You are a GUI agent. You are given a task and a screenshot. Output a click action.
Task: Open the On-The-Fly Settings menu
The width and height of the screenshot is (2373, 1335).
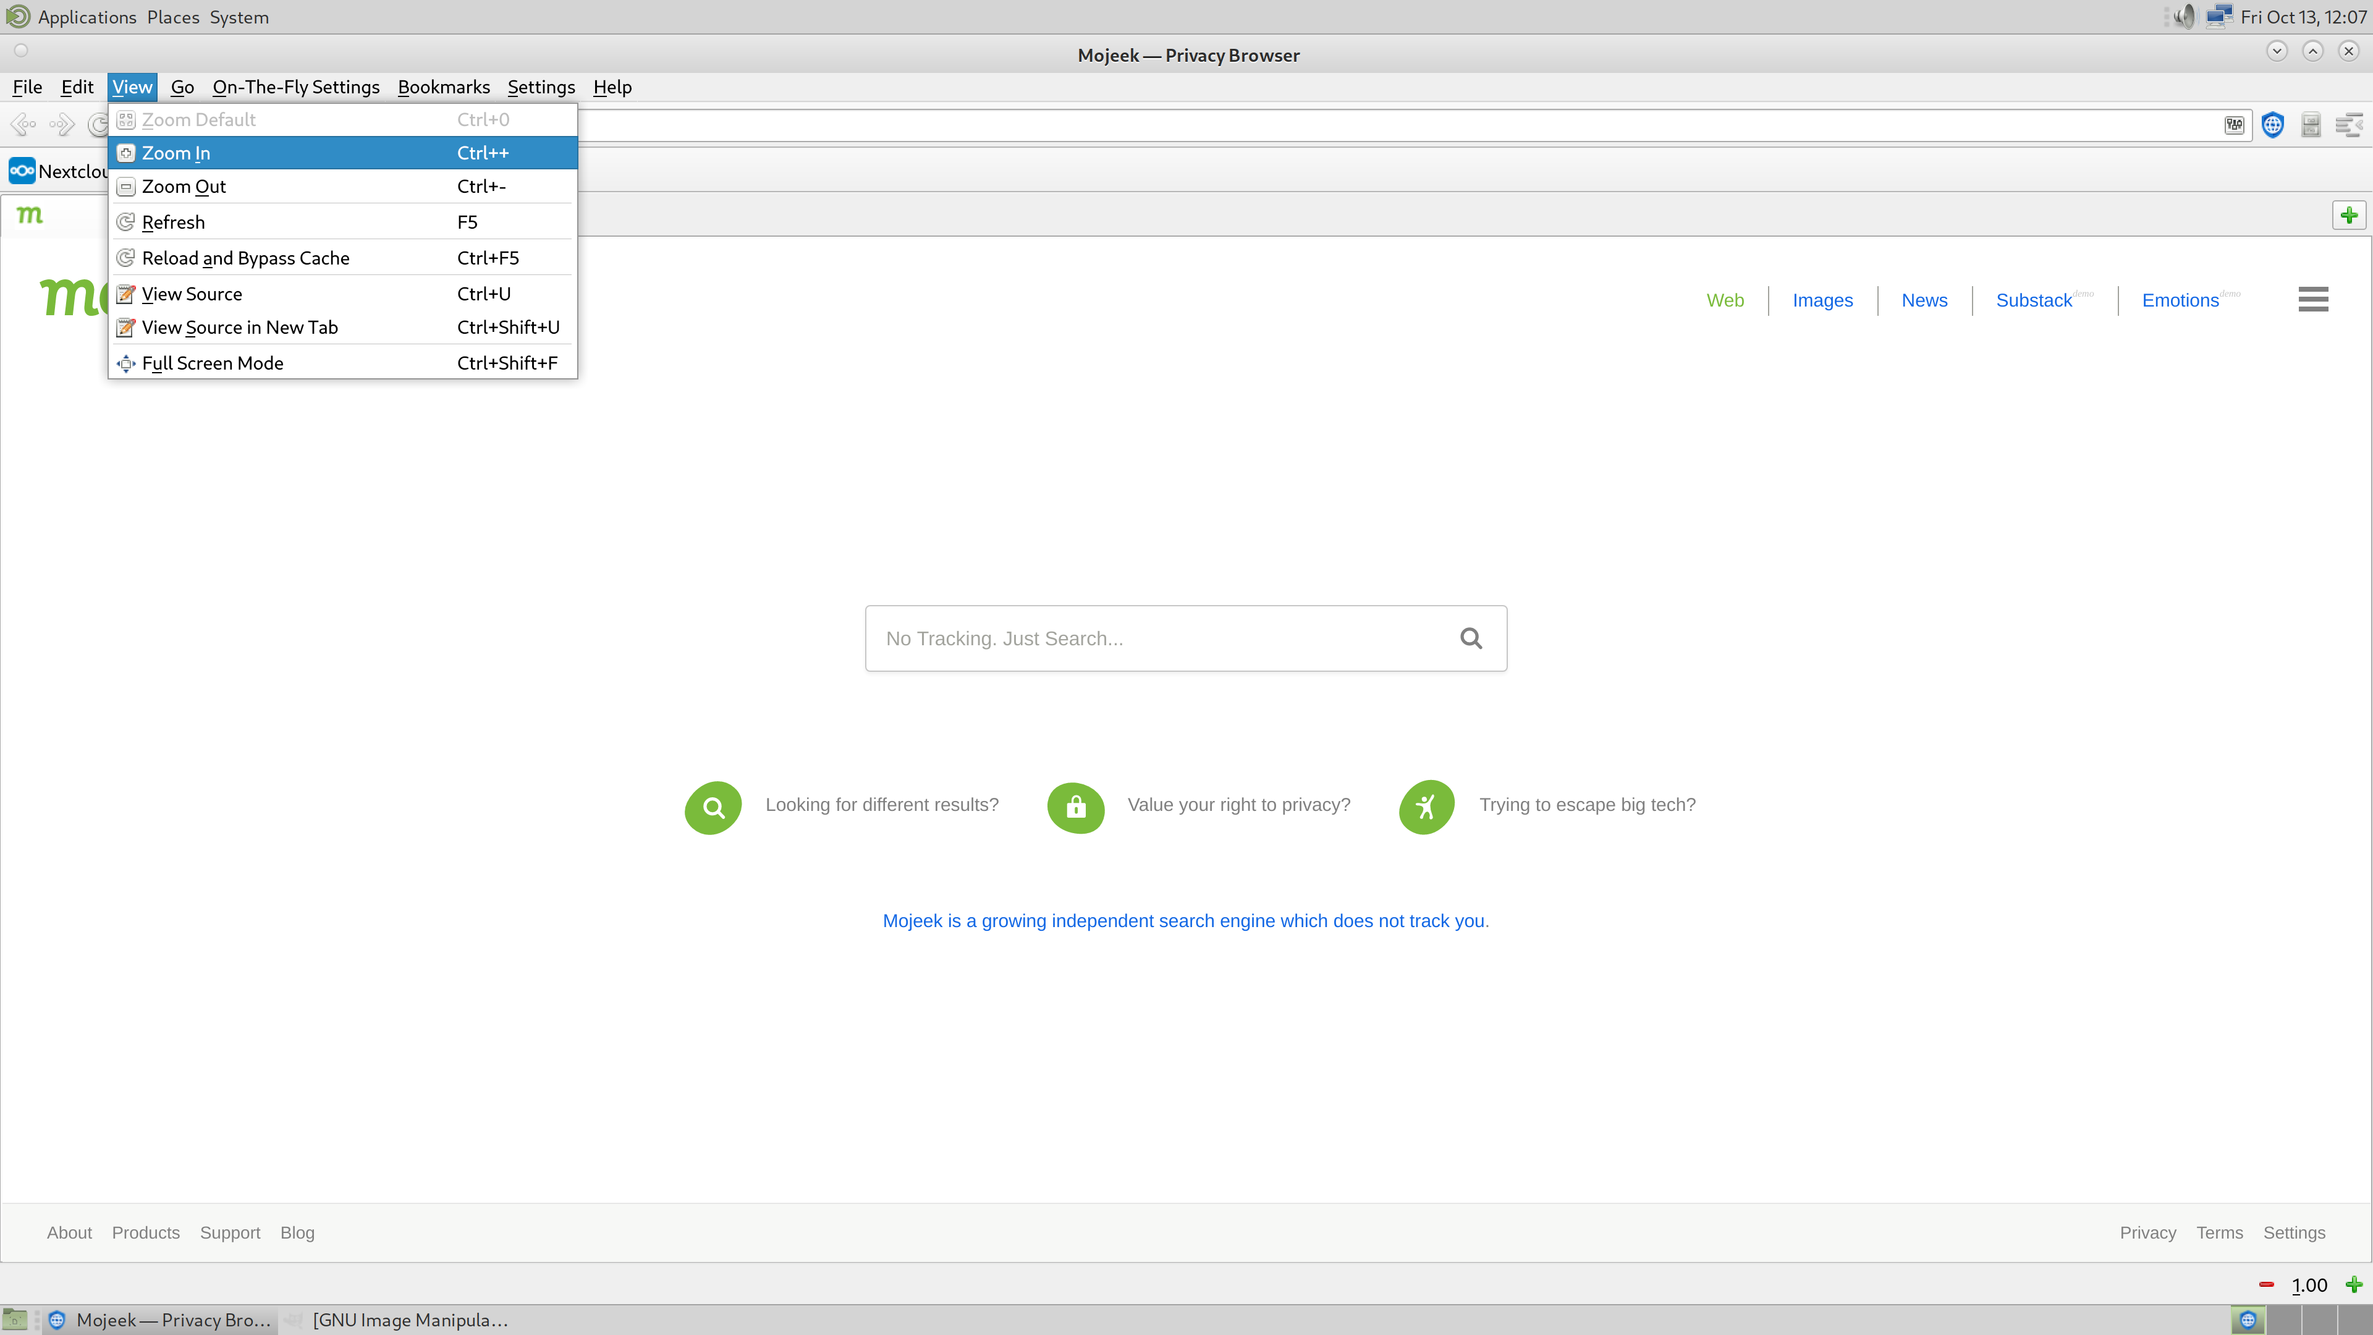tap(296, 87)
